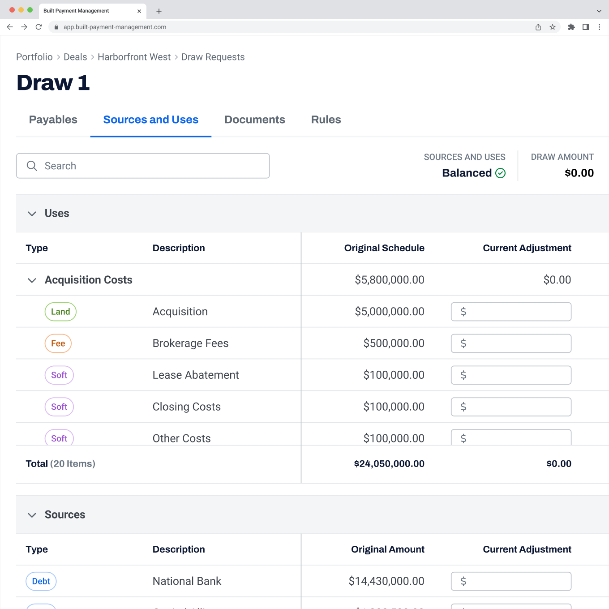Open the Deals breadcrumb link
Viewport: 609px width, 609px height.
(x=75, y=57)
